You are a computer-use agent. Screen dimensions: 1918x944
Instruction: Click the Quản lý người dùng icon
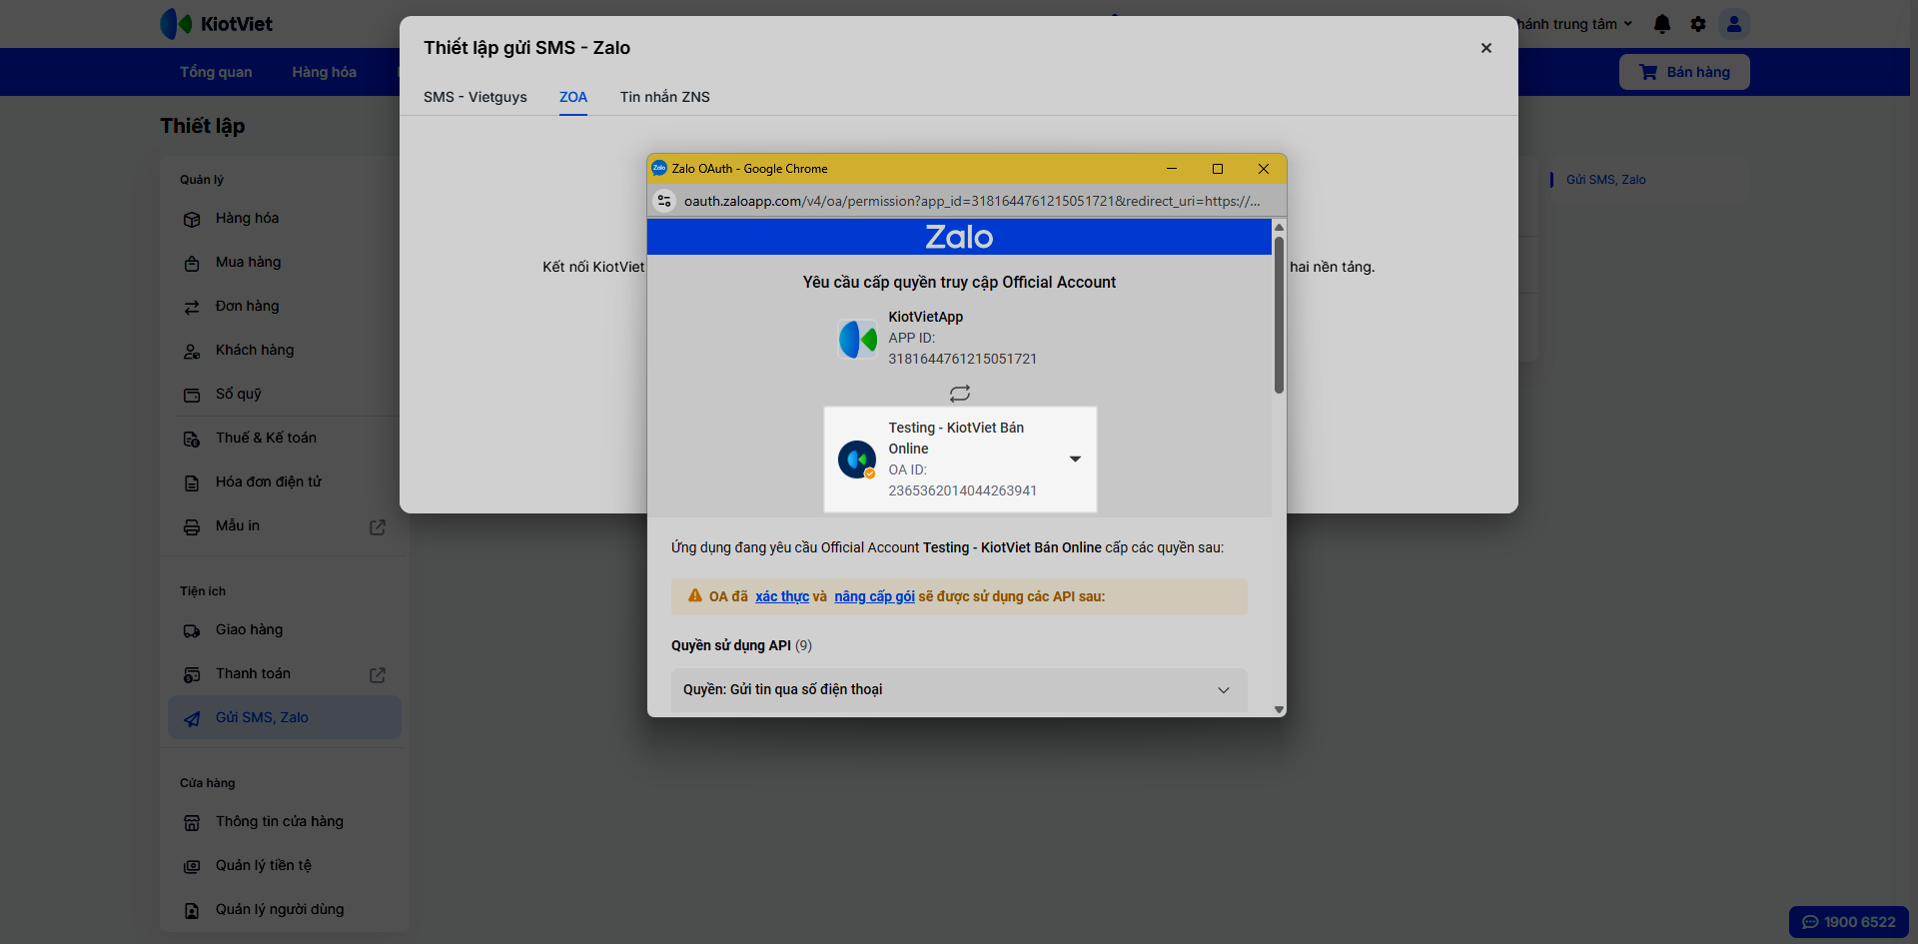tap(192, 910)
